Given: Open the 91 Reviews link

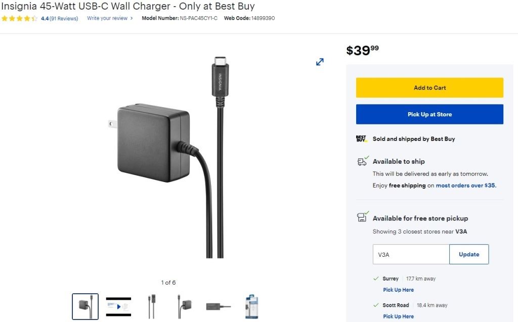Looking at the screenshot, I should (64, 19).
